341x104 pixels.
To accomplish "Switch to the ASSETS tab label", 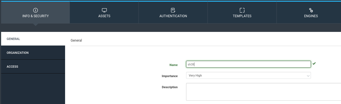I will [x=104, y=16].
